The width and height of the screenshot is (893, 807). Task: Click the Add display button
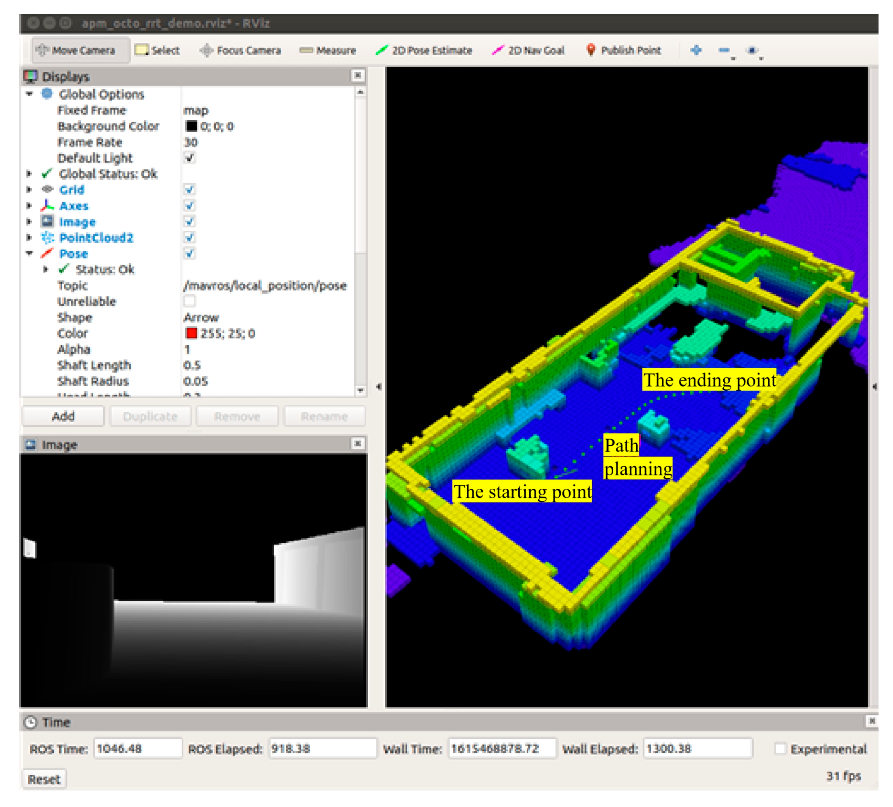tap(63, 416)
